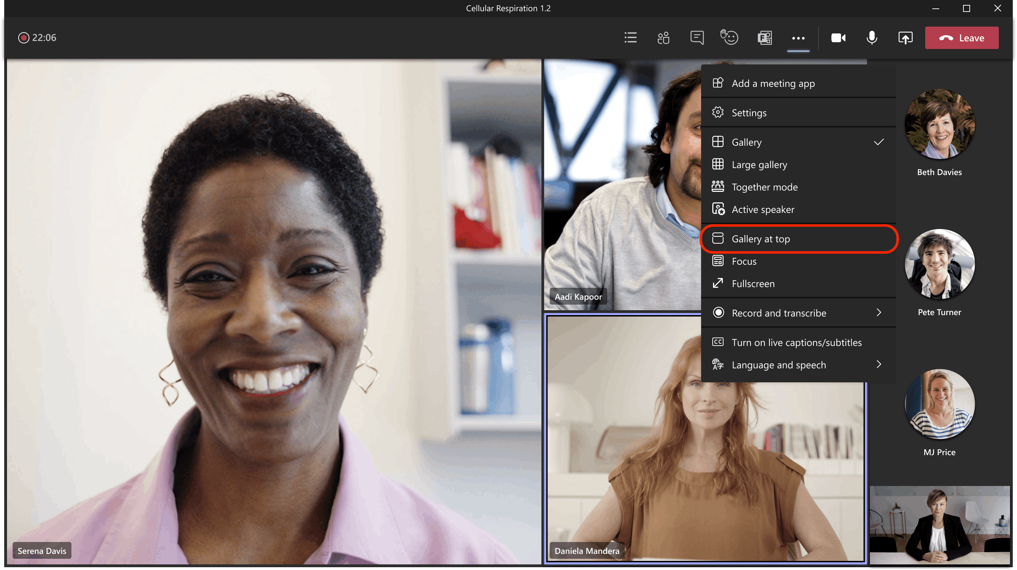The height and width of the screenshot is (570, 1017).
Task: Click the Leave button
Action: [962, 38]
